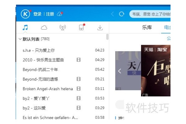
Task: Click duration 04:23 of s.h.e song
Action: [100, 50]
